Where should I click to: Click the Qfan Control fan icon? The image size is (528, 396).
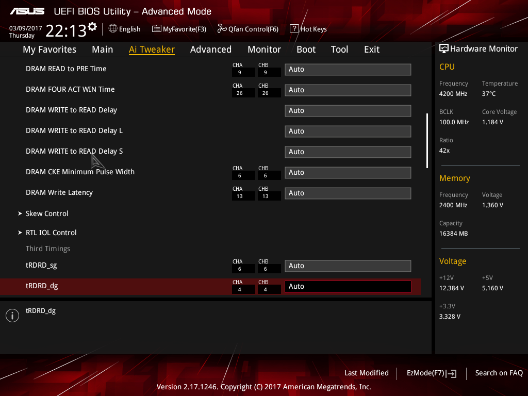pyautogui.click(x=222, y=29)
